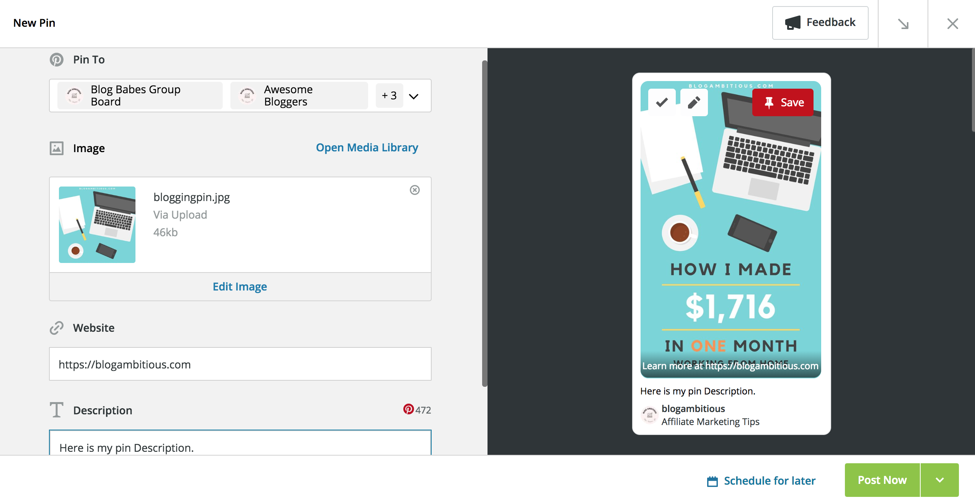
Task: Click the website link chain icon
Action: 57,327
